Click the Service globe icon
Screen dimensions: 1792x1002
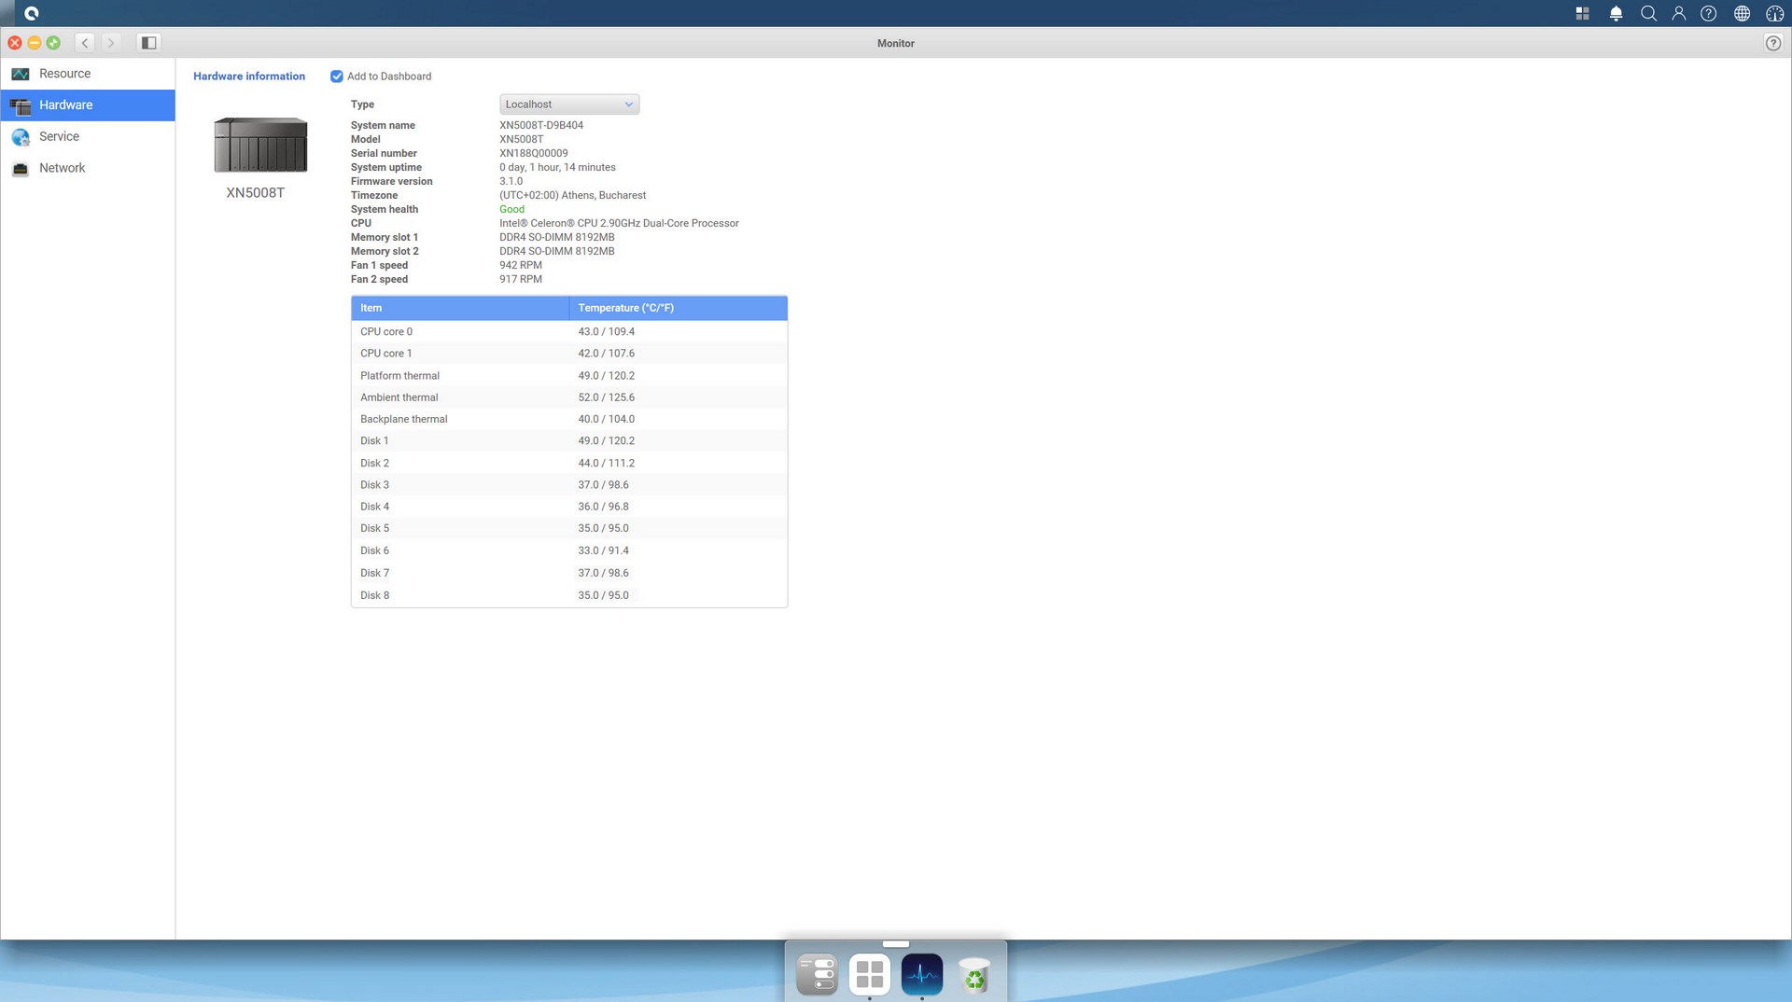tap(21, 137)
